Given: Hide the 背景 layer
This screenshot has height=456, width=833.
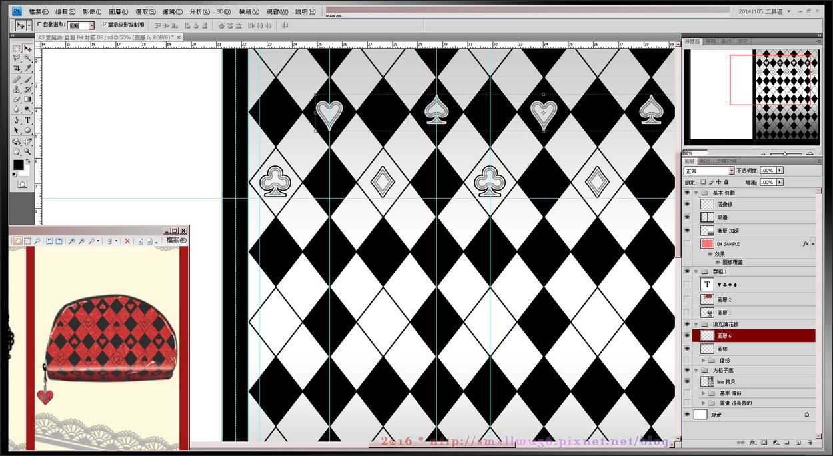Looking at the screenshot, I should [x=686, y=414].
